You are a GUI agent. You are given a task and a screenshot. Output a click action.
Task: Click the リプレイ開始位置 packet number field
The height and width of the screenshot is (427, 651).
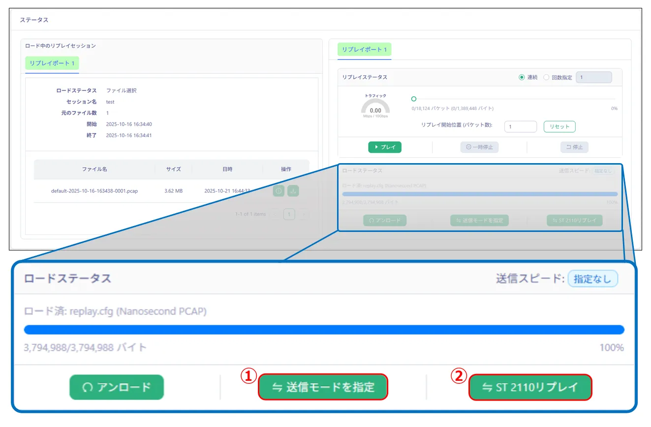(x=520, y=127)
